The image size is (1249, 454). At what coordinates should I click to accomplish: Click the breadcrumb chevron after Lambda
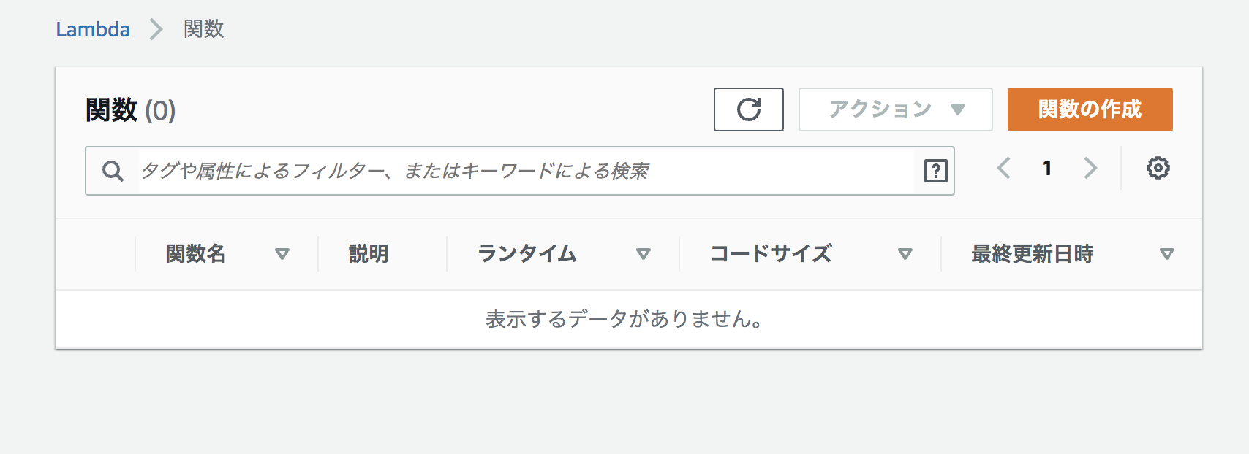[154, 29]
